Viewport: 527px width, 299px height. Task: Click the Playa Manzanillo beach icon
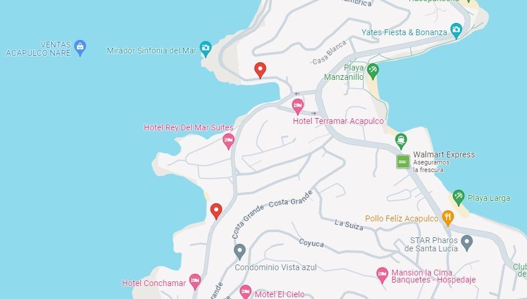click(373, 71)
